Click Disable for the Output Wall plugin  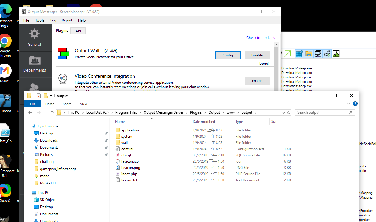(257, 55)
